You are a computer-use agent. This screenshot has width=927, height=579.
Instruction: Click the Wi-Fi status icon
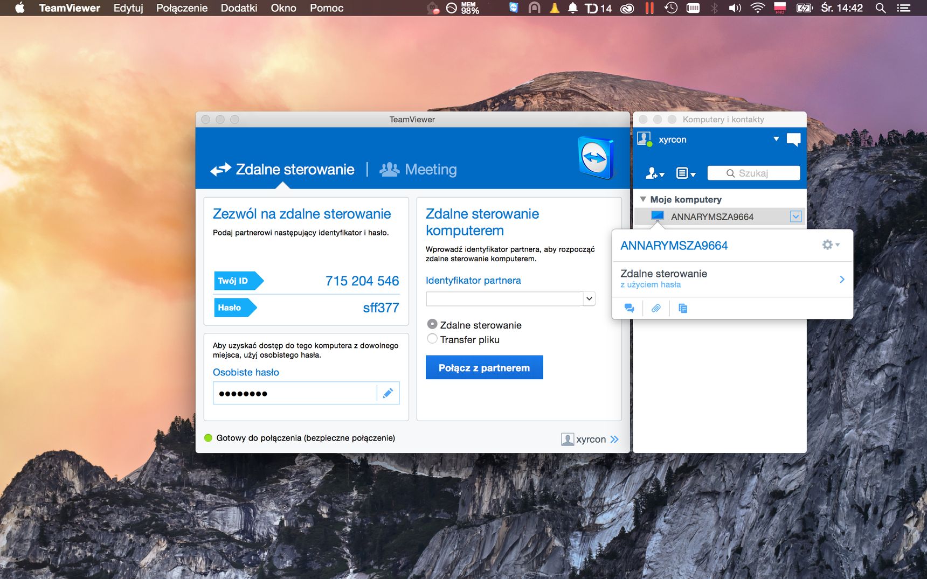758,8
